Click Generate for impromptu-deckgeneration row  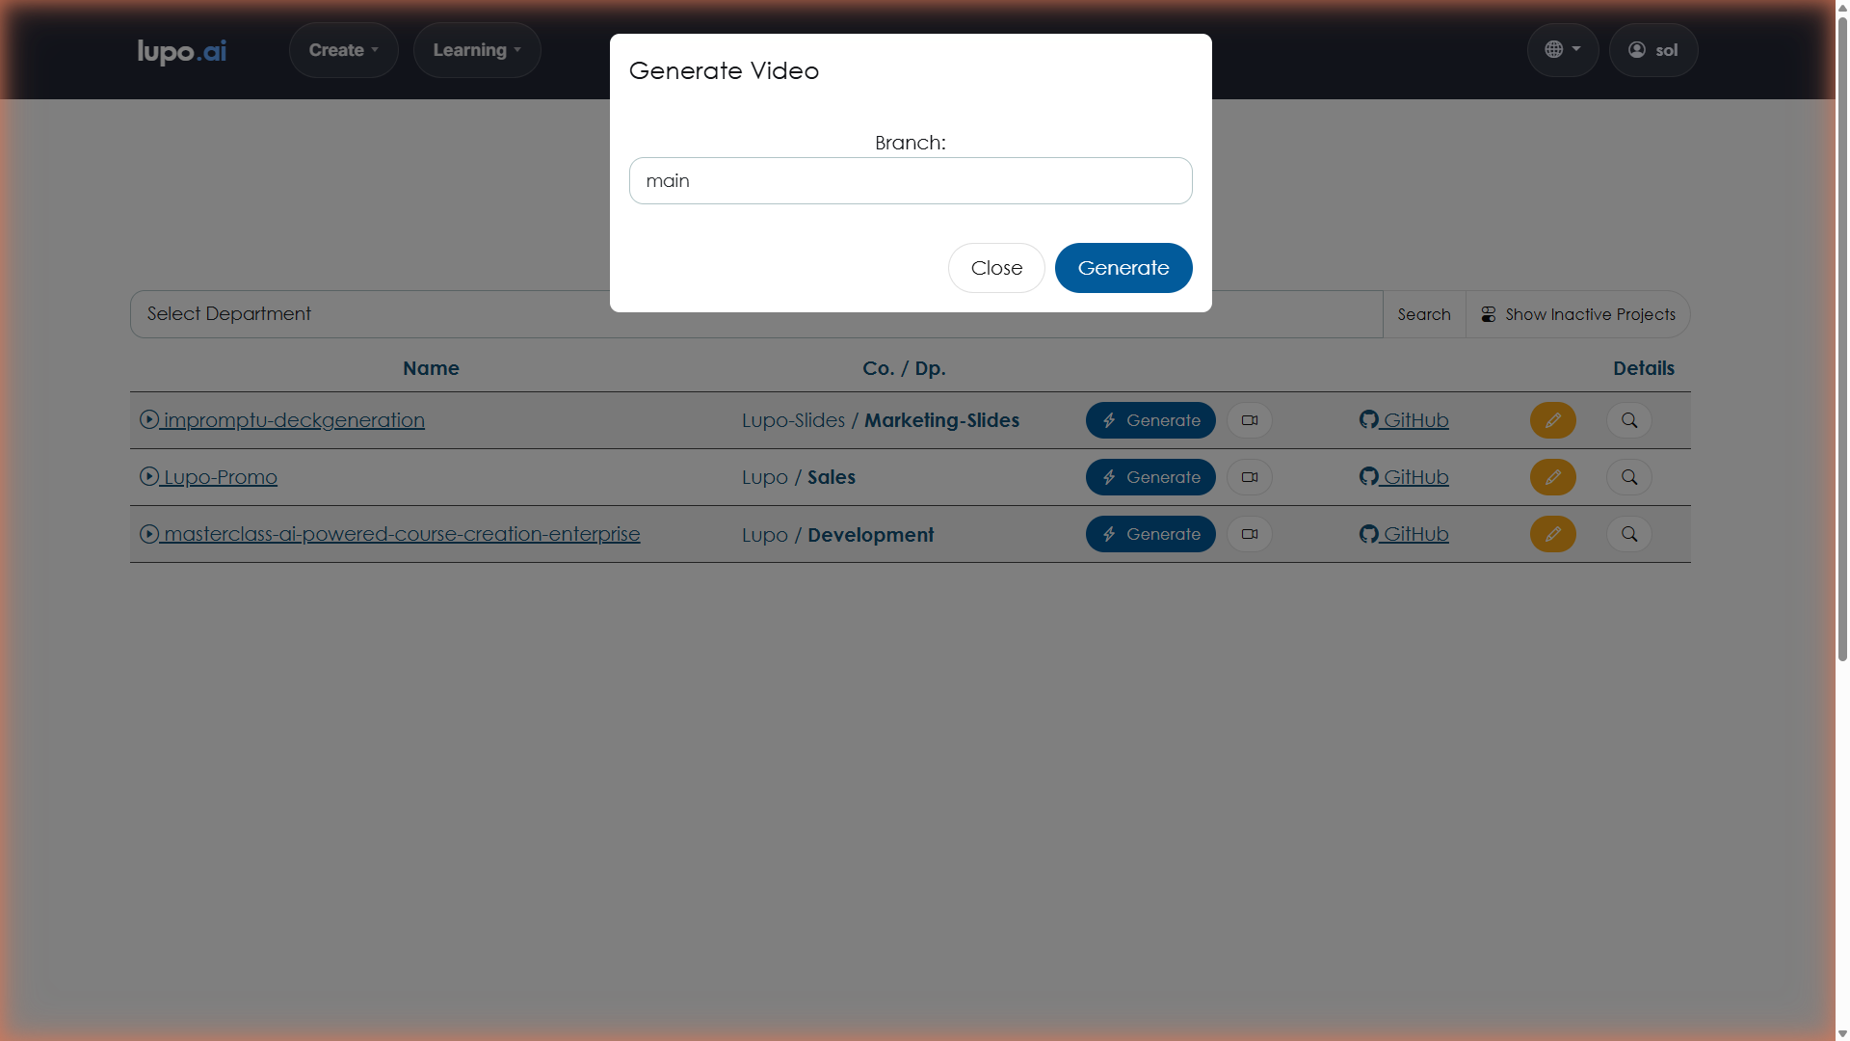(1150, 420)
